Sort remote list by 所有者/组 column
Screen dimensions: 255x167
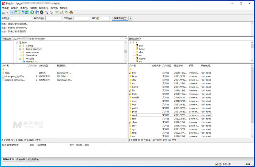click(206, 65)
